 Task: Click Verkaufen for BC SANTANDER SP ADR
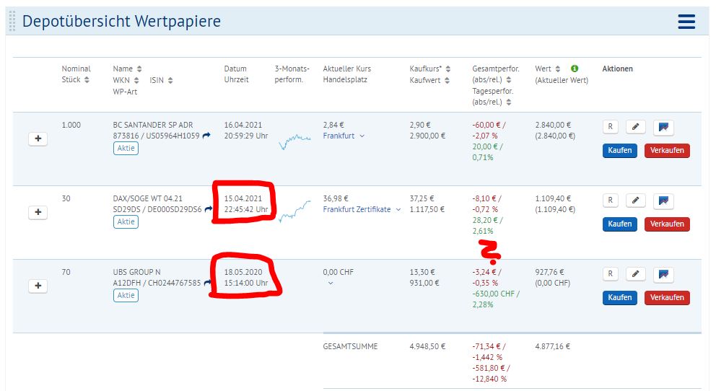tap(667, 151)
